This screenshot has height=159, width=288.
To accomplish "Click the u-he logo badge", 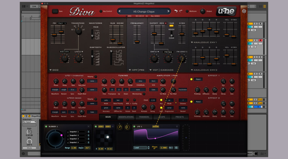I will pos(226,11).
